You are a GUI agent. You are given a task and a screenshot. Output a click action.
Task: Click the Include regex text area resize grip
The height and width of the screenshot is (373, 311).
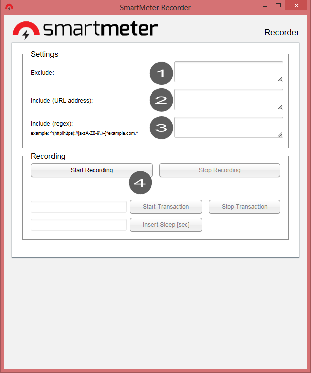pos(280,135)
